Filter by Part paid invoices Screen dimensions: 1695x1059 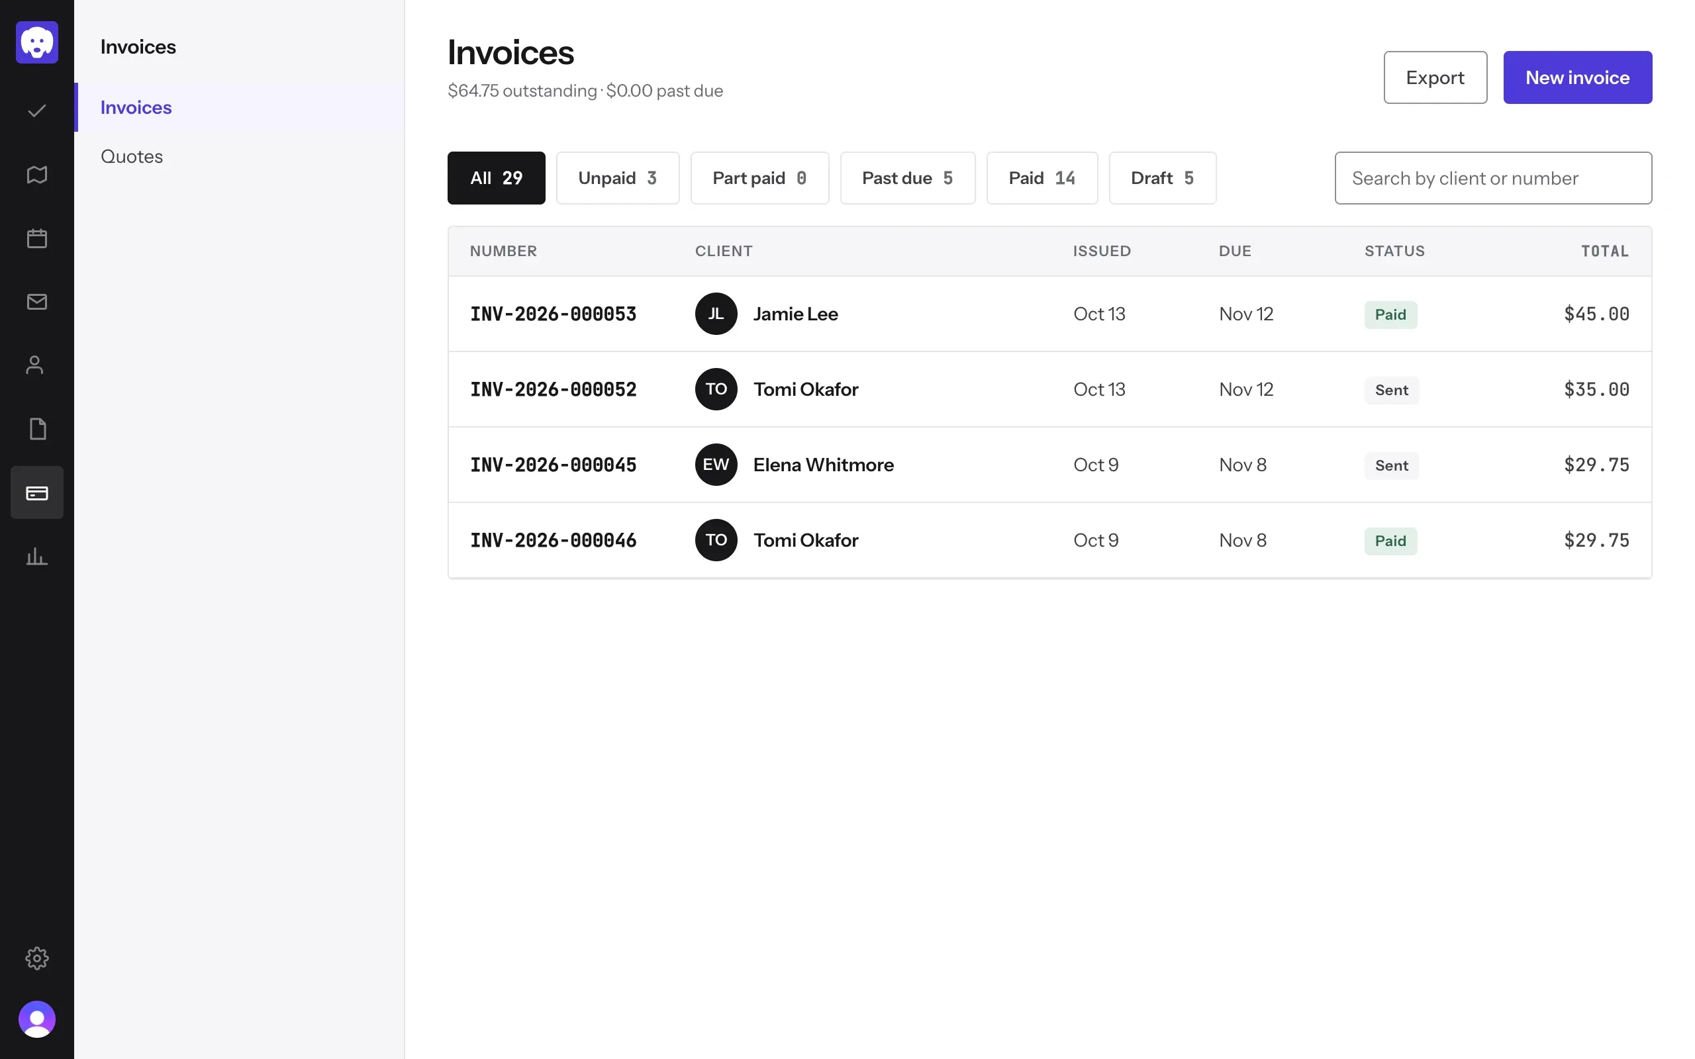click(x=759, y=178)
